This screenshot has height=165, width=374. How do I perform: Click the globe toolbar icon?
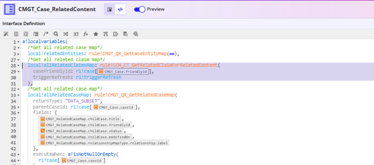(x=136, y=34)
